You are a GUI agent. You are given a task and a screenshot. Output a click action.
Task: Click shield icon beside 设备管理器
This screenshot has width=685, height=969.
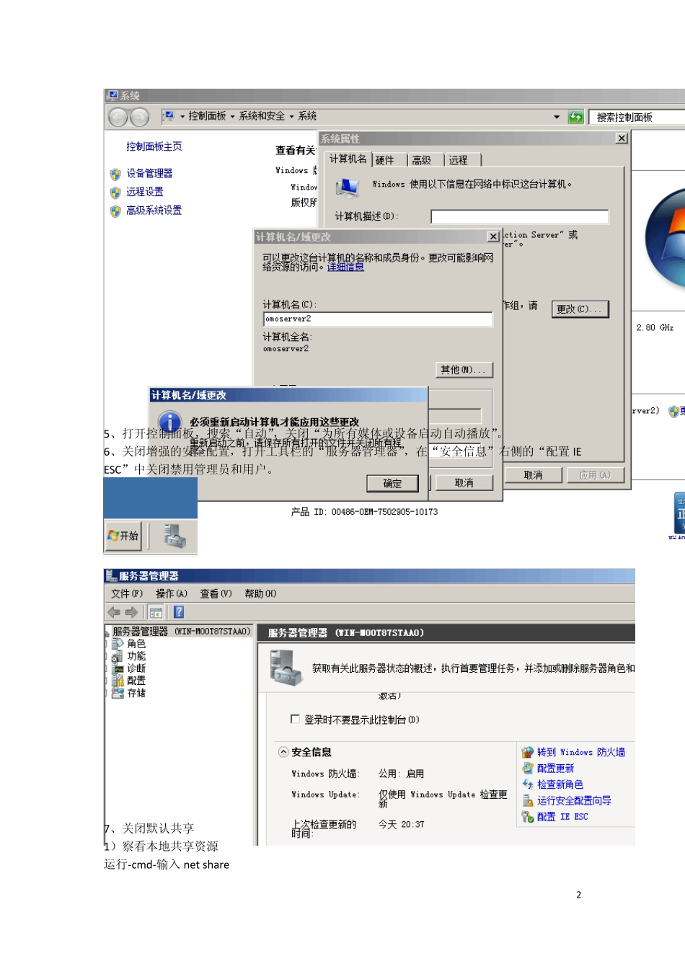[x=115, y=174]
